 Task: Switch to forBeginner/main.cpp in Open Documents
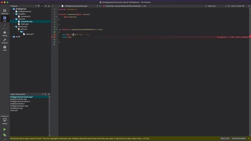(19, 106)
